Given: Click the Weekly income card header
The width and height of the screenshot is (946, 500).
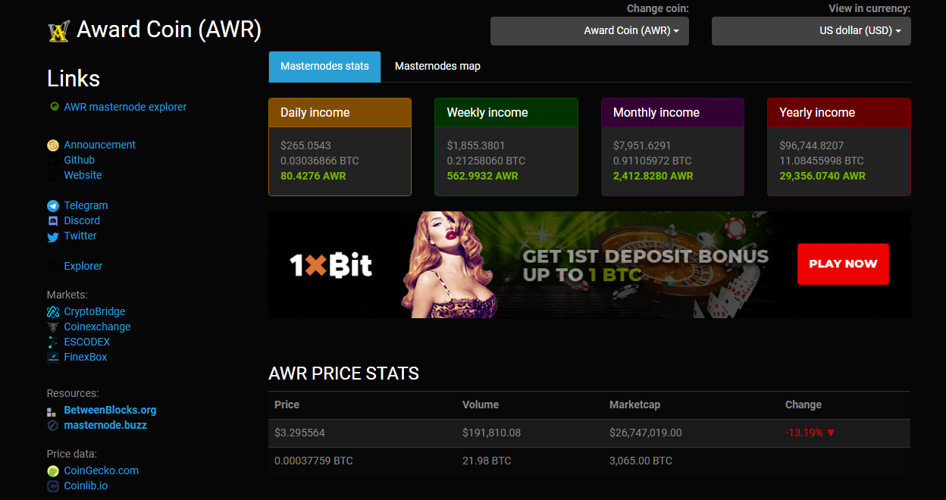Looking at the screenshot, I should tap(506, 112).
